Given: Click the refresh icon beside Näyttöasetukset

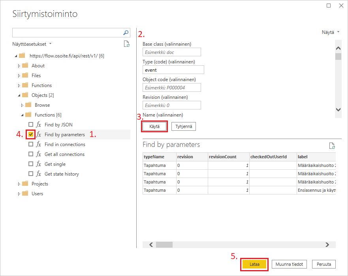Looking at the screenshot, I should 126,44.
